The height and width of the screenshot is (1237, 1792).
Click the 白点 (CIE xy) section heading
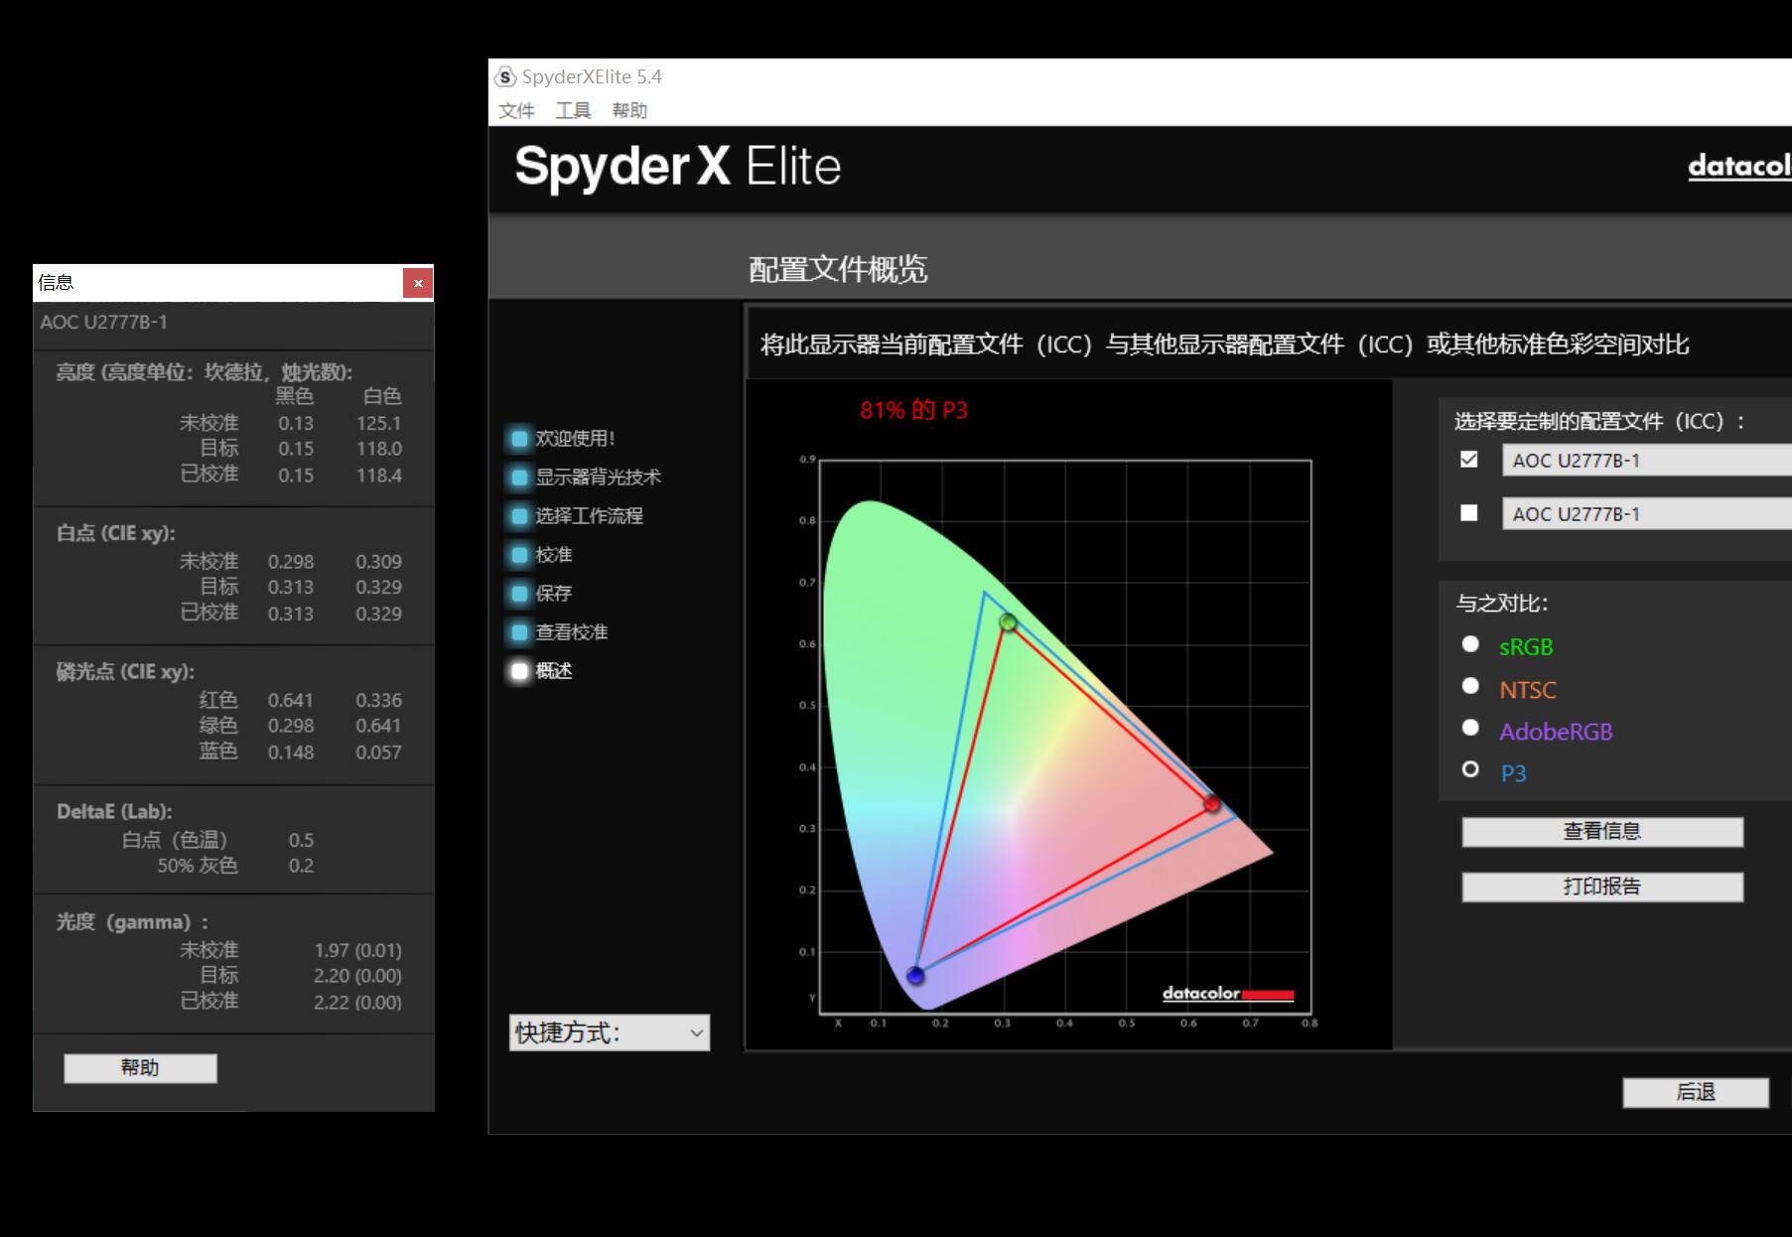pos(115,533)
